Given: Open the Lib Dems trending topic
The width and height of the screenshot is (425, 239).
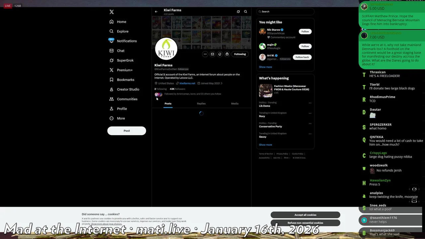Looking at the screenshot, I should point(265,106).
